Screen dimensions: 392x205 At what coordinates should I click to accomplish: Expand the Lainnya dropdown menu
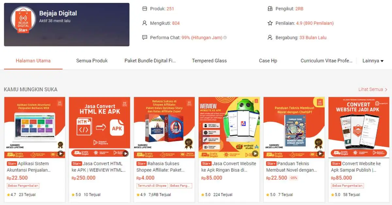(x=373, y=61)
